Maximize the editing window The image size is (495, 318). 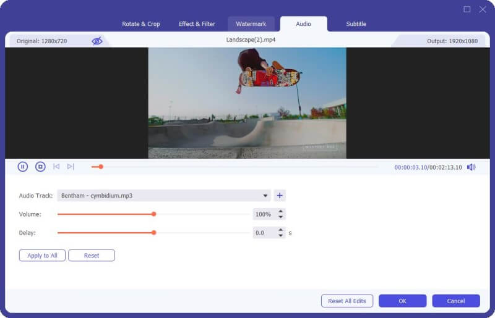coord(467,9)
